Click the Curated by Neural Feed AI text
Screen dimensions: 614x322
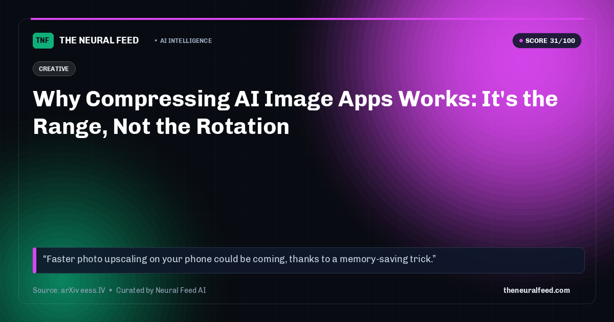point(161,290)
